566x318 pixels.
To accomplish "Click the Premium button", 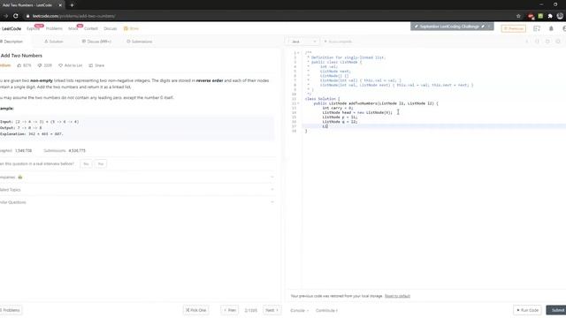I will coord(513,28).
